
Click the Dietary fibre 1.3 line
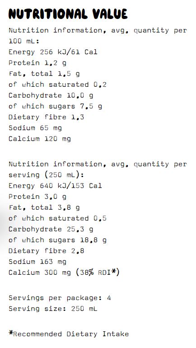tap(47, 117)
